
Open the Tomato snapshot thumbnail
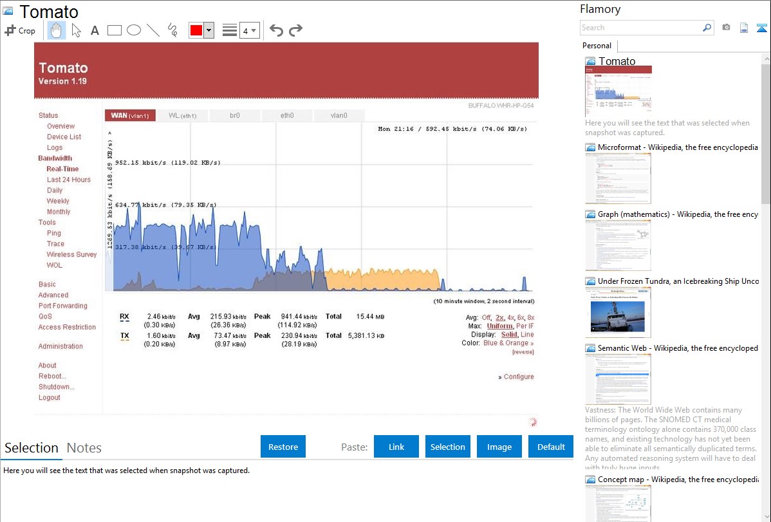pyautogui.click(x=618, y=91)
